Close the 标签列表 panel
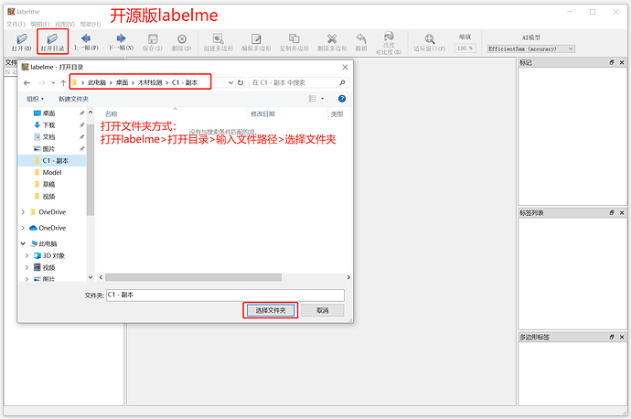Viewport: 631px width, 419px height. [x=622, y=212]
